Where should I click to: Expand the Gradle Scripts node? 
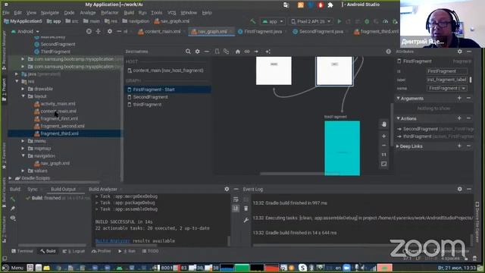(11, 178)
